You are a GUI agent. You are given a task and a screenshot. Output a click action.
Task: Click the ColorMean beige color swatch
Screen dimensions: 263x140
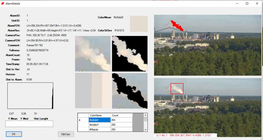pyautogui.click(x=139, y=24)
